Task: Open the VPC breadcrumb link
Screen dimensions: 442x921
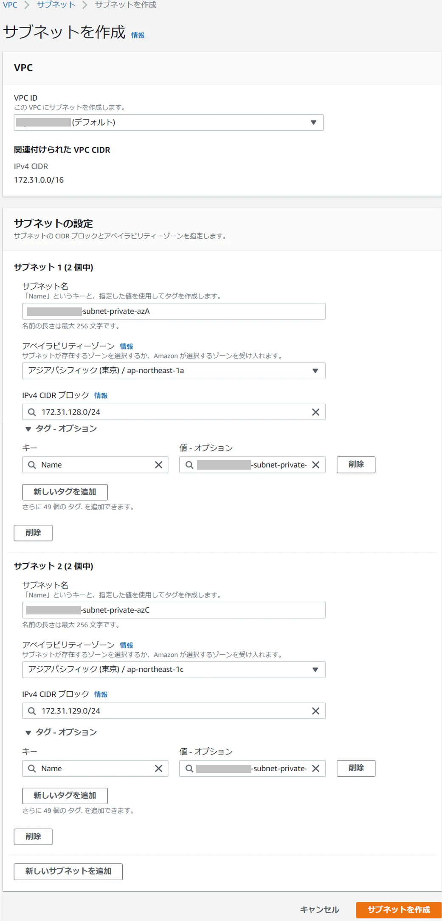Action: pos(10,5)
